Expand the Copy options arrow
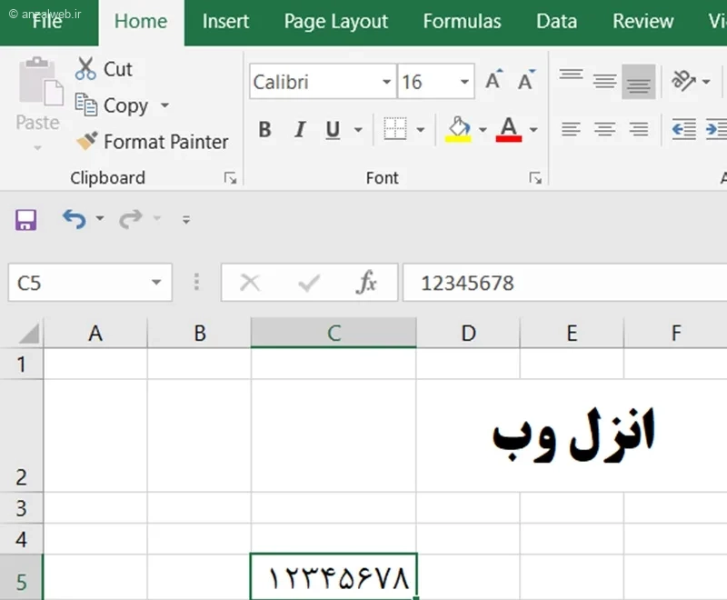This screenshot has height=600, width=727. click(164, 105)
